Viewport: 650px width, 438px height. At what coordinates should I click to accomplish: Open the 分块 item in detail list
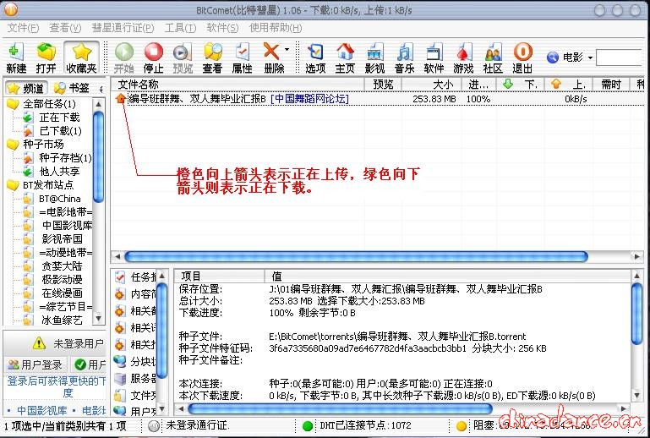pyautogui.click(x=136, y=361)
